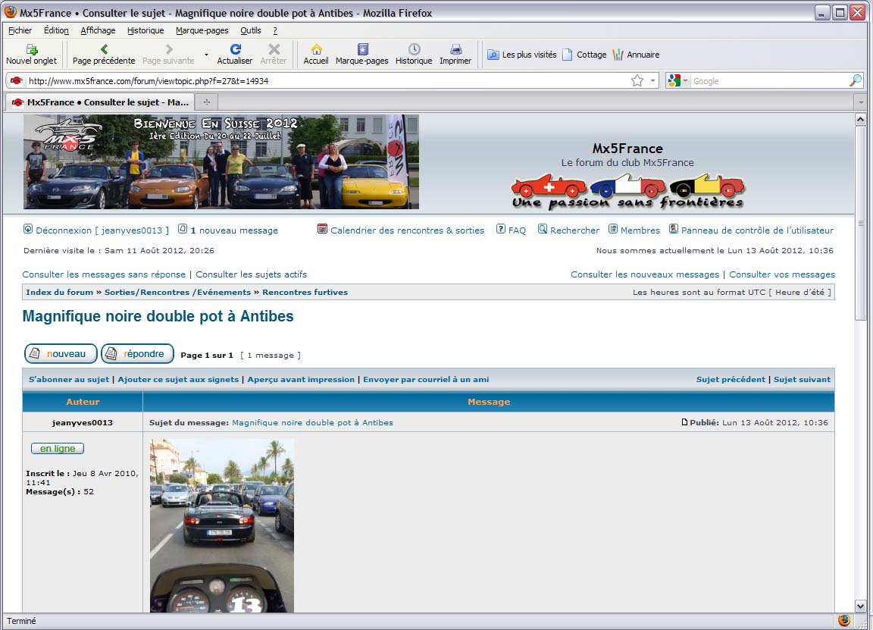Viewport: 873px width, 630px height.
Task: Click author name jeanyves0013 in post
Action: pyautogui.click(x=83, y=422)
